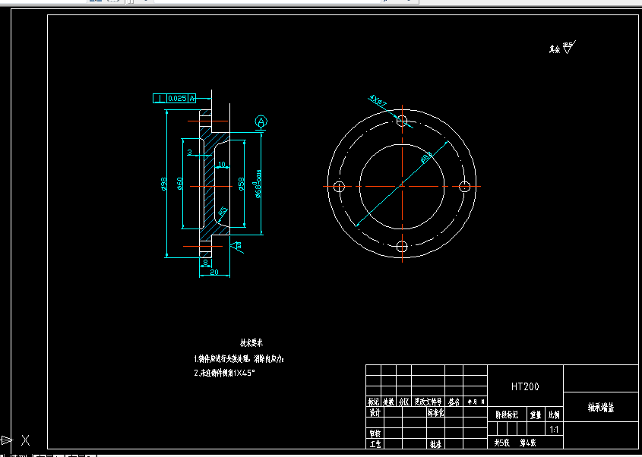Click the perpendicularity symbol in tolerance frame
This screenshot has width=642, height=457.
pyautogui.click(x=160, y=98)
